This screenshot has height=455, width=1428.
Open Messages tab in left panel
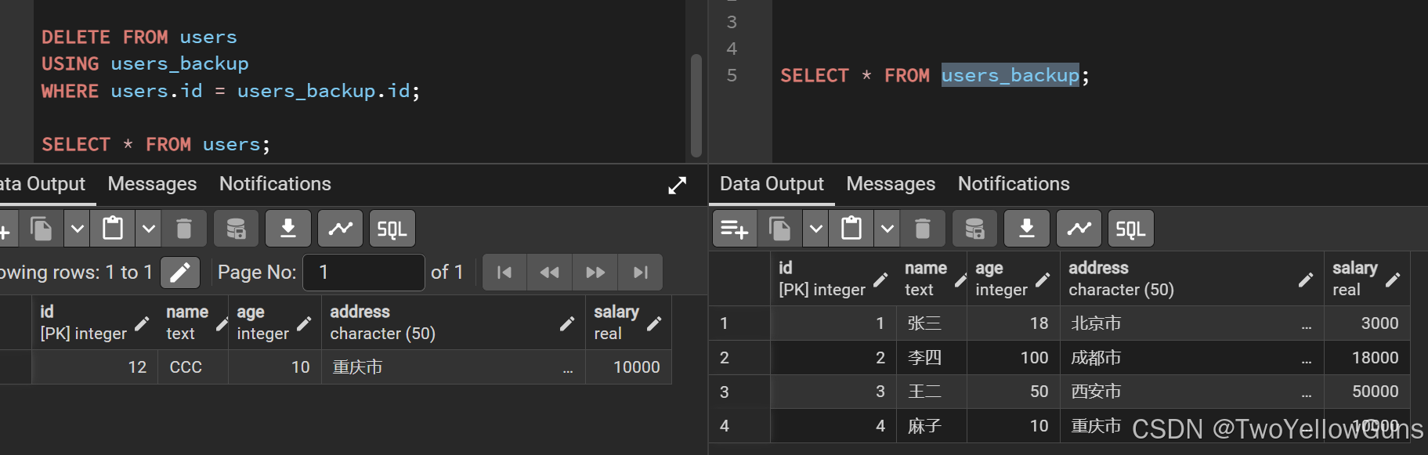pyautogui.click(x=152, y=184)
